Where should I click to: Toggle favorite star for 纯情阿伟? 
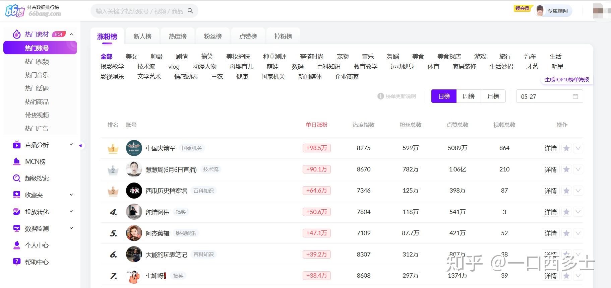566,212
